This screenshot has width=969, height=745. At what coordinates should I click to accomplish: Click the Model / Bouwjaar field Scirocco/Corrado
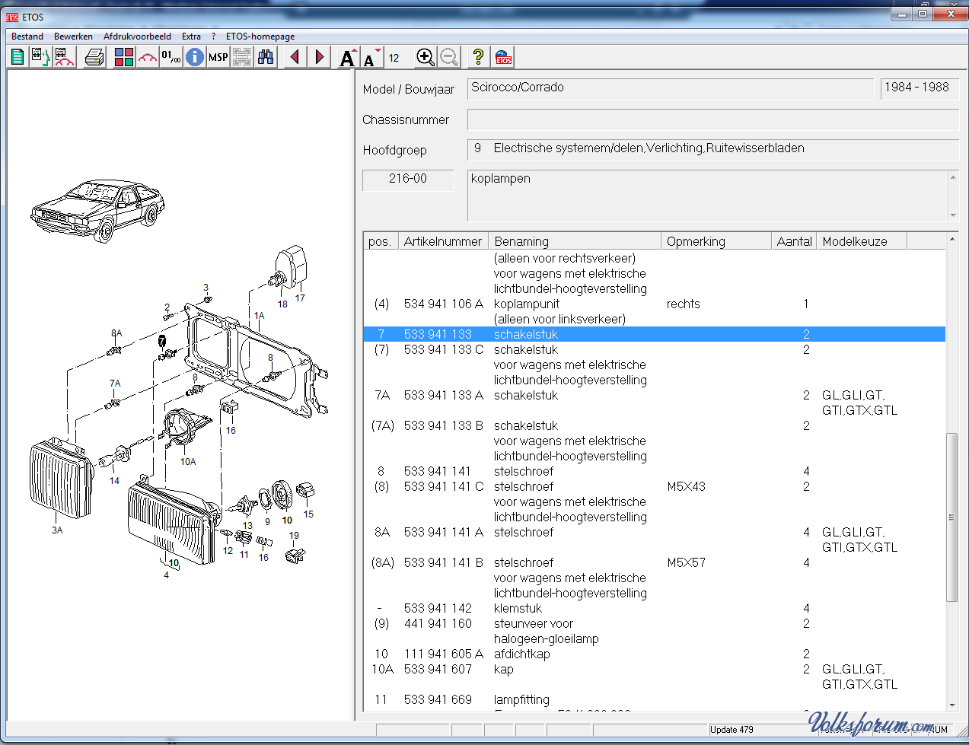tap(671, 88)
